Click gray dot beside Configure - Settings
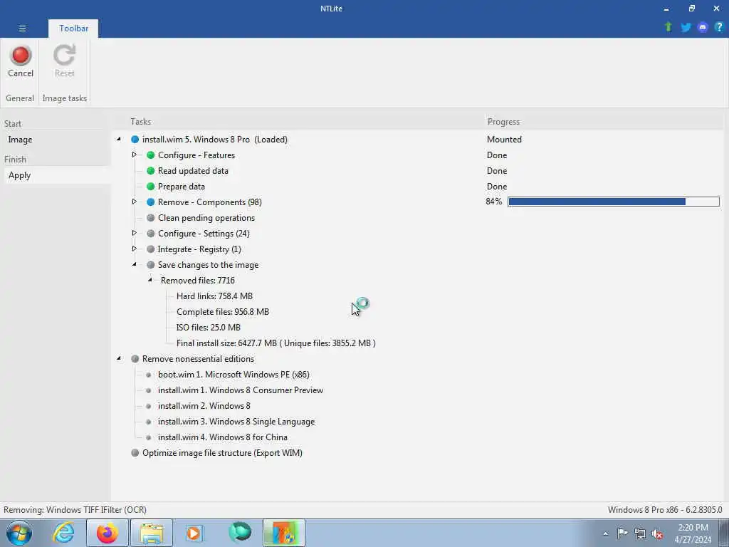Image resolution: width=729 pixels, height=547 pixels. 151,234
